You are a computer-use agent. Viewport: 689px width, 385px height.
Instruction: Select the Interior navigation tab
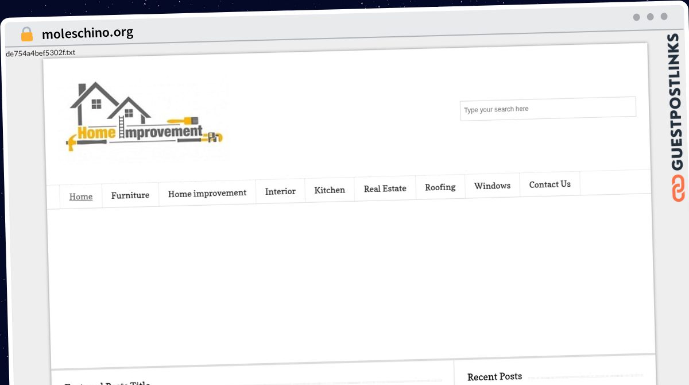click(x=280, y=191)
